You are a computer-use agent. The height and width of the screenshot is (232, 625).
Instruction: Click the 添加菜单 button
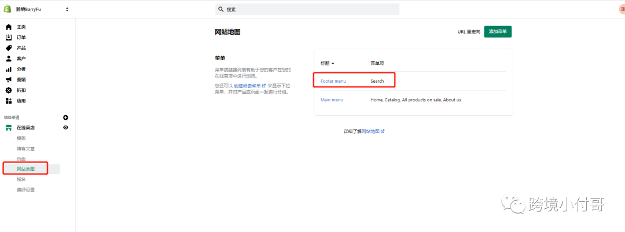(498, 31)
